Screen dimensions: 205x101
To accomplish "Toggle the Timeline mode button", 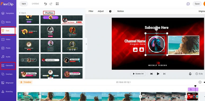I will (x=26, y=82).
